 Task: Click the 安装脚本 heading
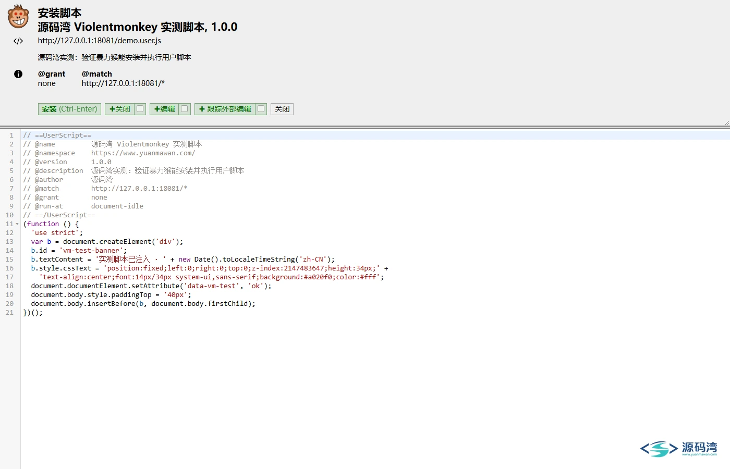click(x=59, y=13)
